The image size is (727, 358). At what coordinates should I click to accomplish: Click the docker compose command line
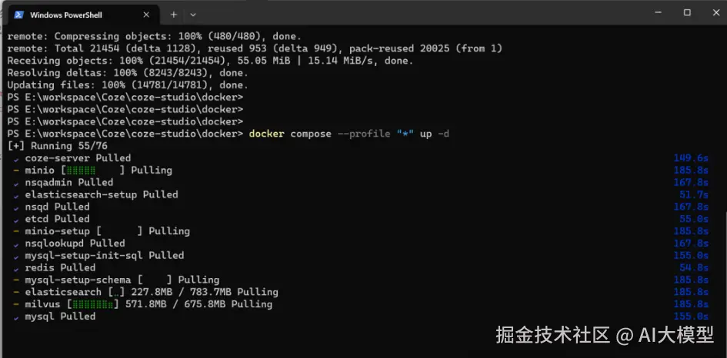pyautogui.click(x=349, y=134)
